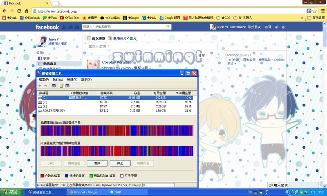Expand the hidden bookmarks chevron
The height and width of the screenshot is (196, 327).
click(x=302, y=18)
